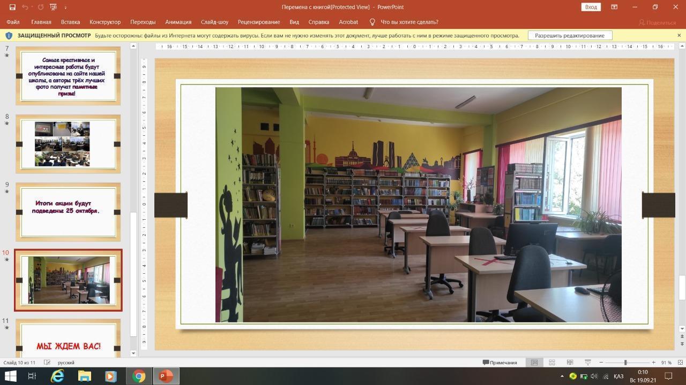This screenshot has width=686, height=385.
Task: Toggle the Примечания comments pane
Action: point(500,363)
